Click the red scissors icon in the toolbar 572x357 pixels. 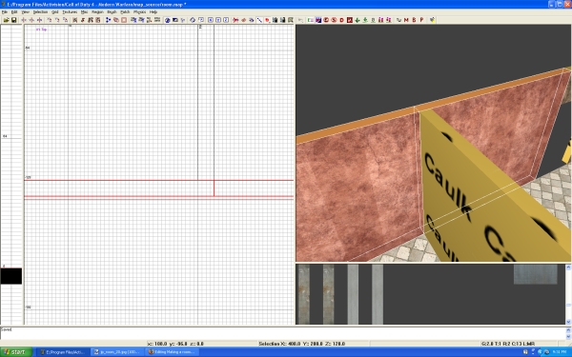point(235,20)
